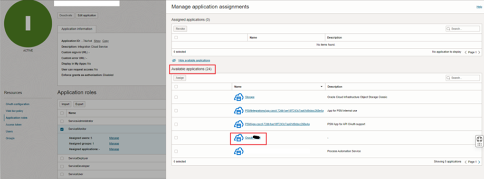Screen dimensions: 484x179
Task: Click Show next to Application ID
Action: pyautogui.click(x=97, y=41)
